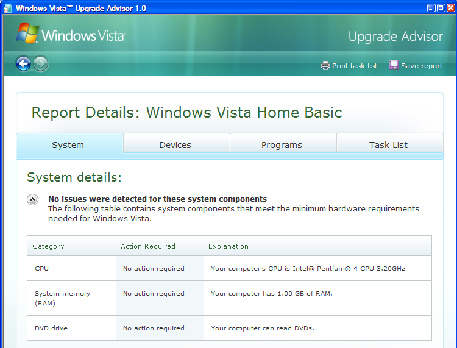Click No action required in DVD row
457x348 pixels.
click(x=154, y=328)
